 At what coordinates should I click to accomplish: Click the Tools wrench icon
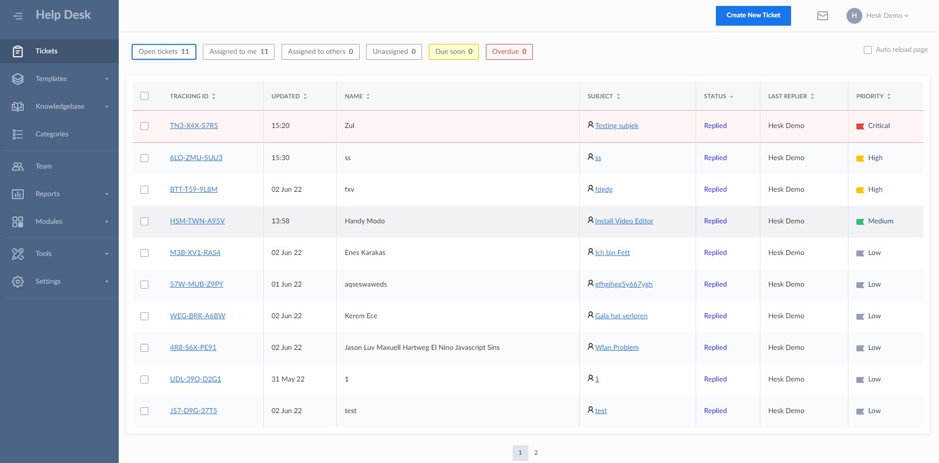(x=18, y=253)
